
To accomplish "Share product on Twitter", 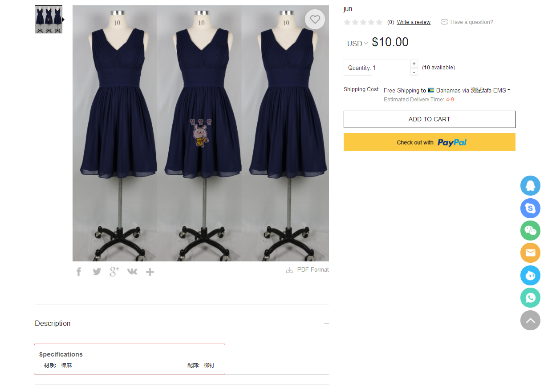I will [x=97, y=272].
